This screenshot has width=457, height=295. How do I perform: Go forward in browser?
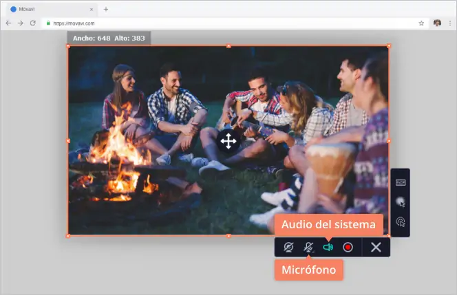tap(21, 23)
